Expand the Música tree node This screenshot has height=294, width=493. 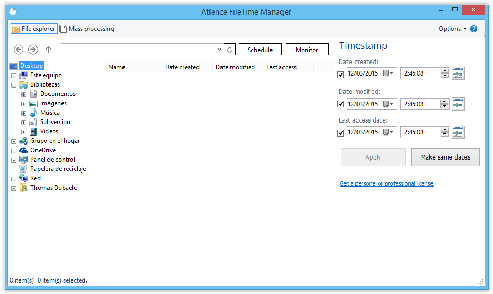(23, 114)
